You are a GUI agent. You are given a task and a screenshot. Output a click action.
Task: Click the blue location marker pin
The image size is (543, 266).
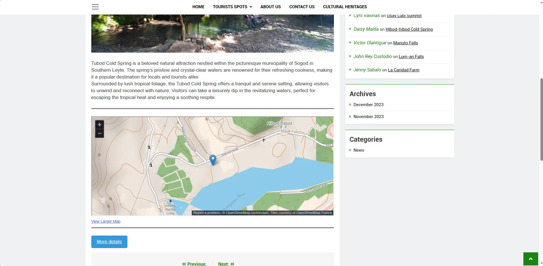pyautogui.click(x=213, y=160)
